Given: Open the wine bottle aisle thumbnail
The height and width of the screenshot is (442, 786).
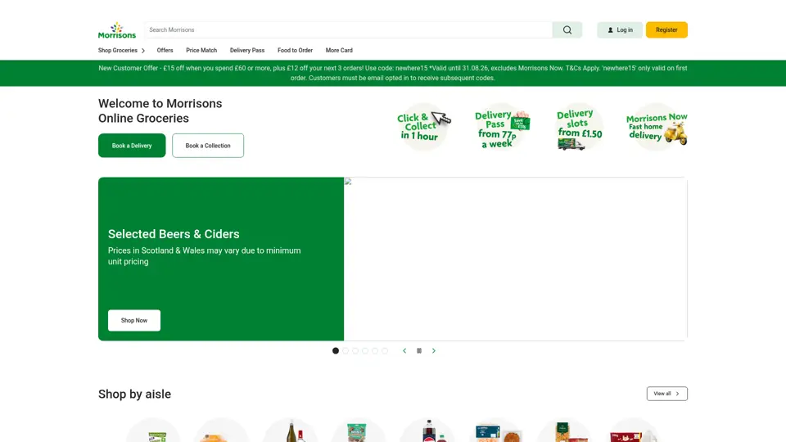Looking at the screenshot, I should tap(291, 430).
